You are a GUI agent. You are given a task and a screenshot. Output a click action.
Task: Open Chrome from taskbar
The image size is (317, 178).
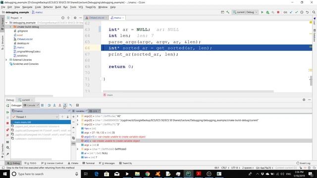click(148, 174)
